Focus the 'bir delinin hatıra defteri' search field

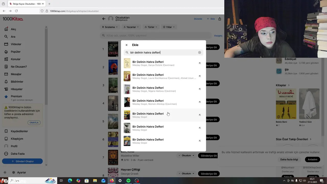pos(163,52)
